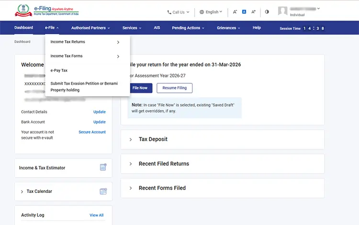Click the Resume Filing button

174,88
